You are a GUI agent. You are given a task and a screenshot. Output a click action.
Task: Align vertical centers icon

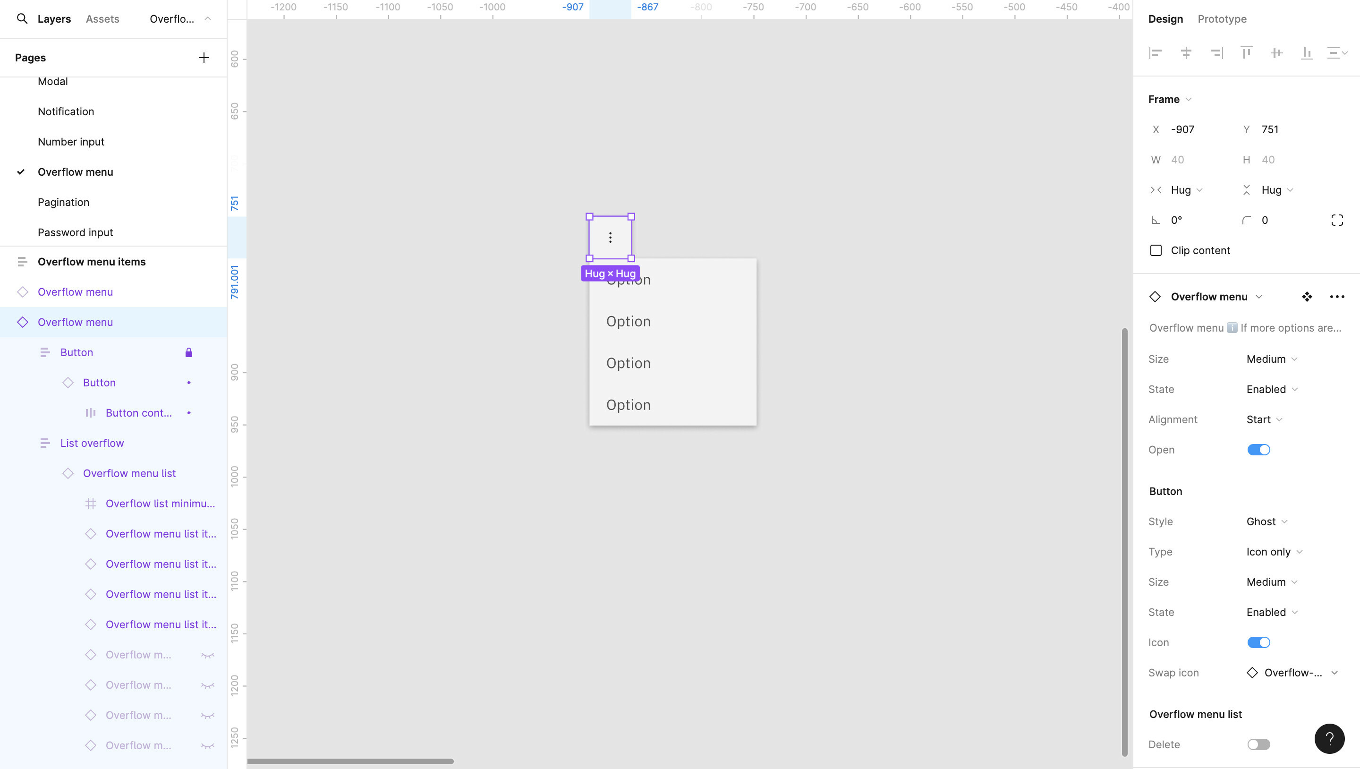(1276, 53)
